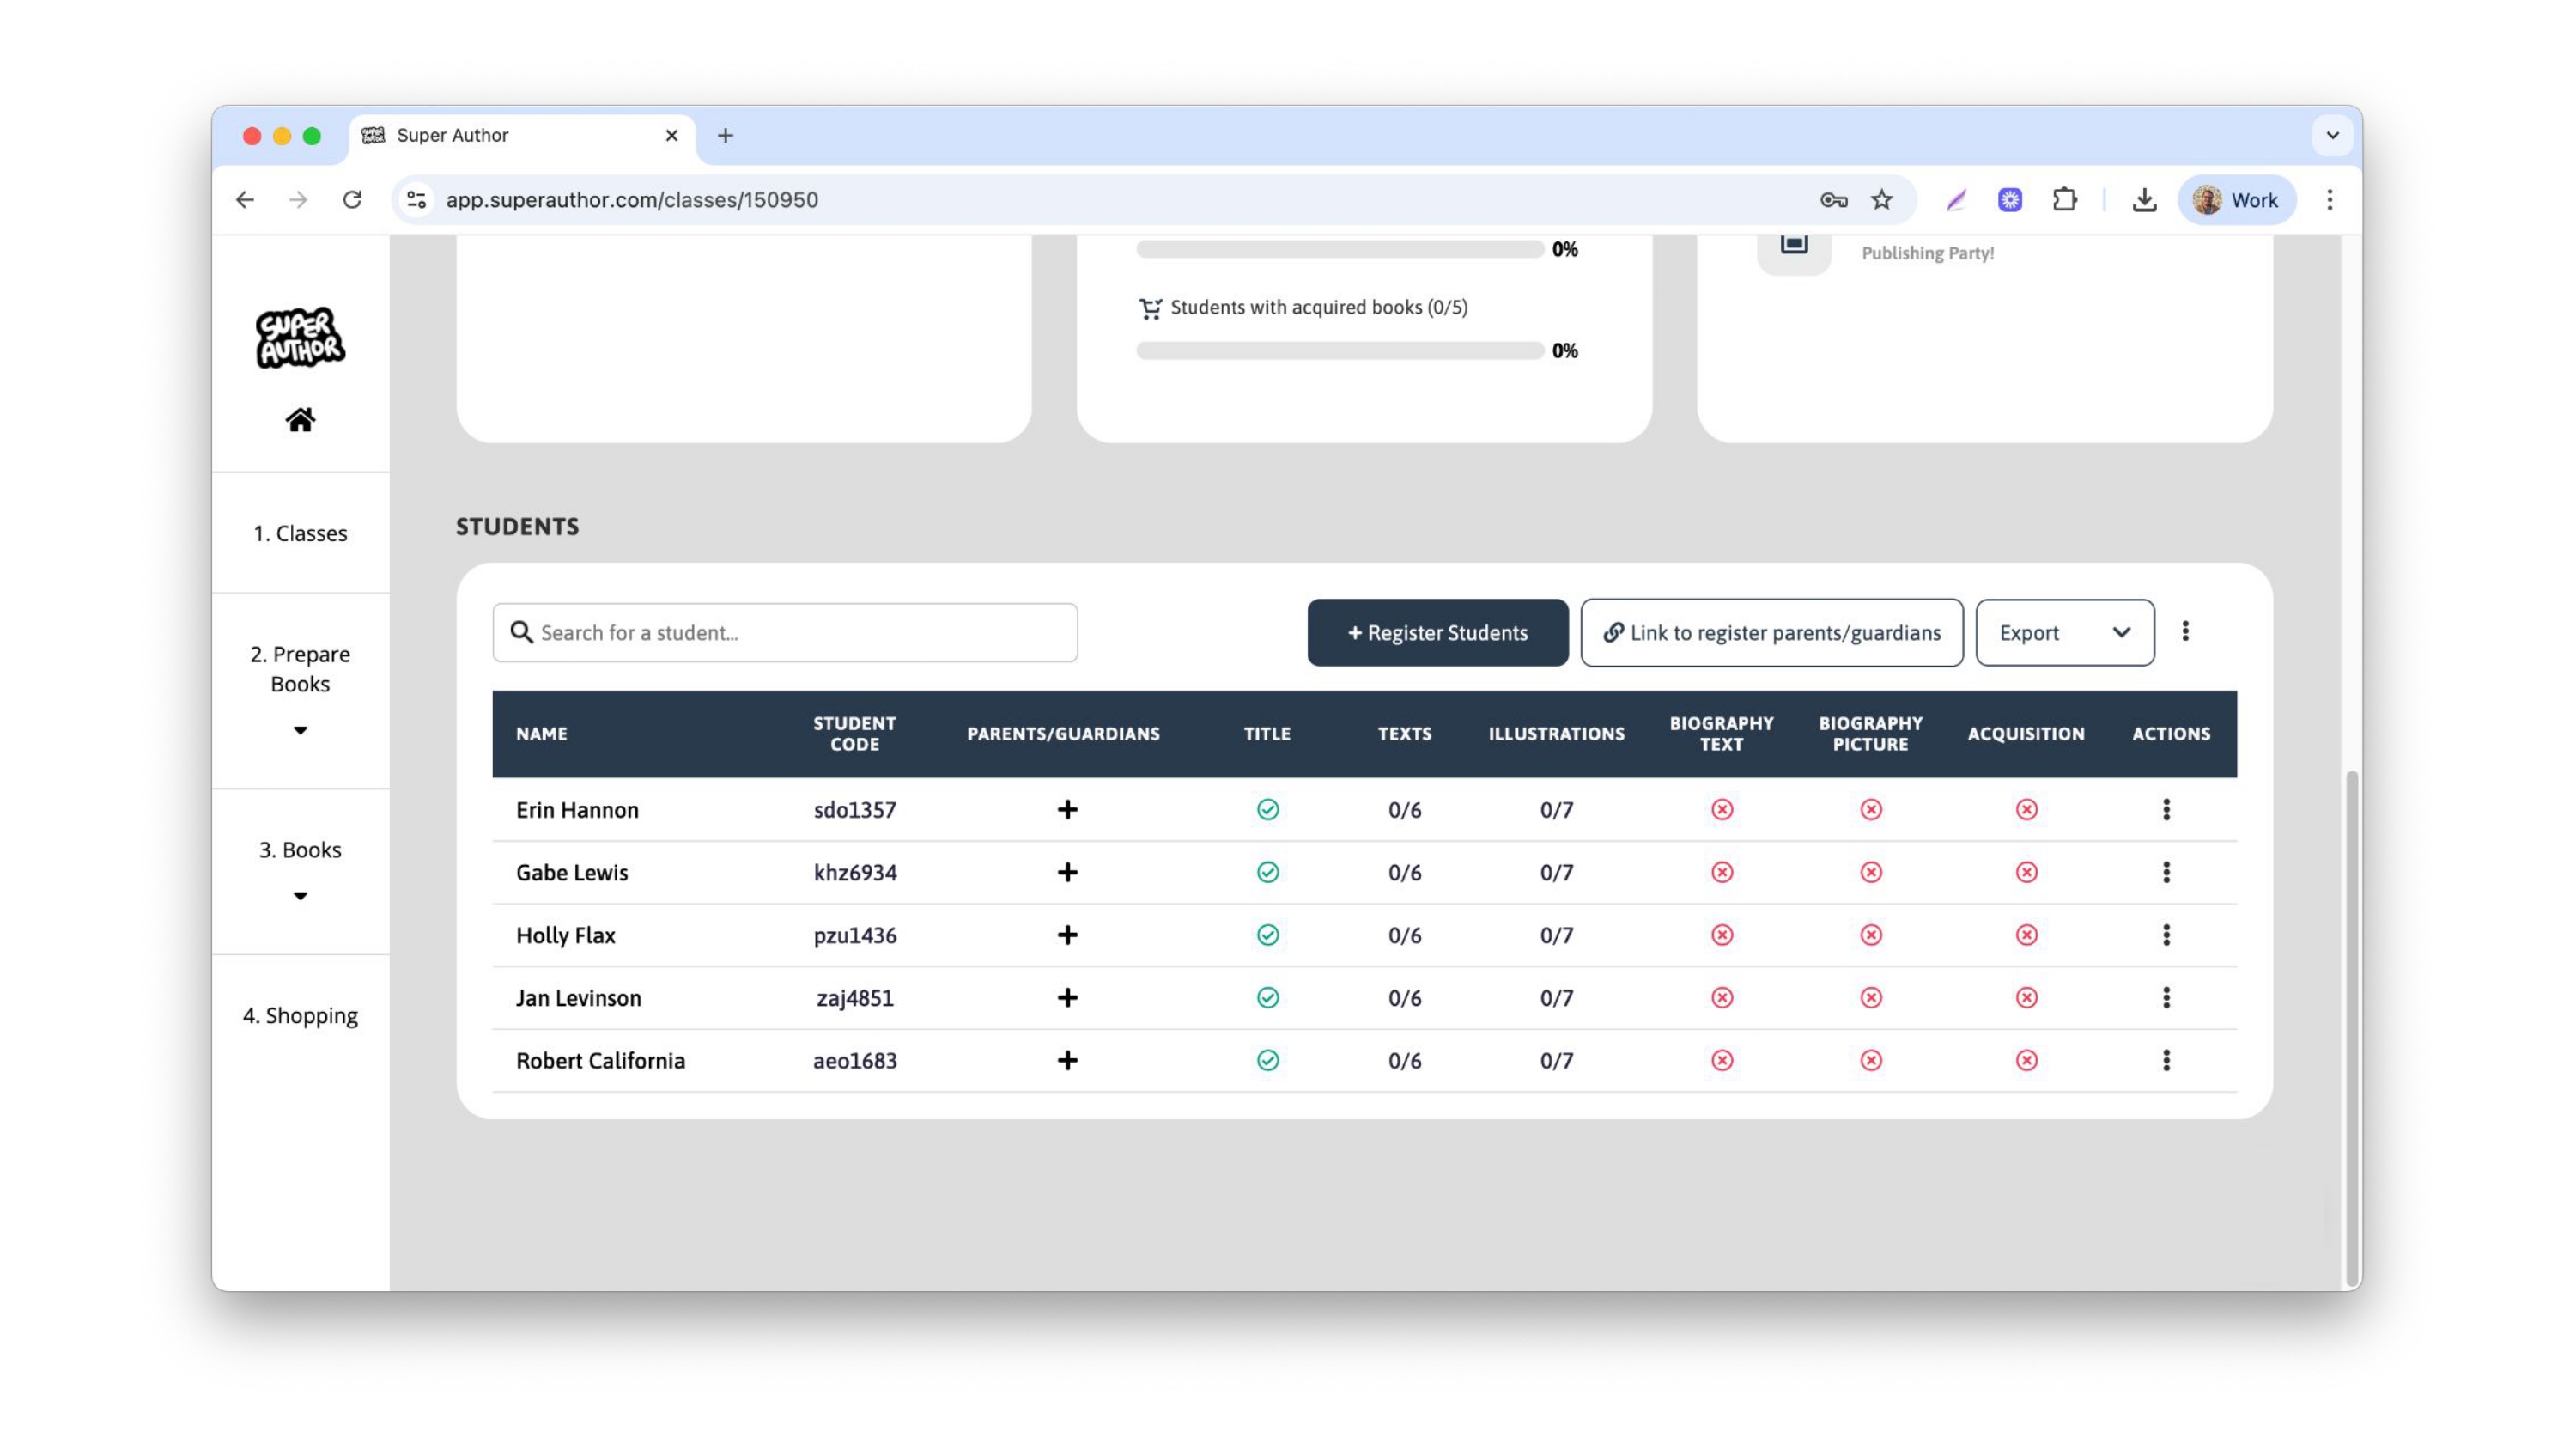This screenshot has width=2576, height=1450.
Task: Click the NAME column header
Action: (542, 734)
